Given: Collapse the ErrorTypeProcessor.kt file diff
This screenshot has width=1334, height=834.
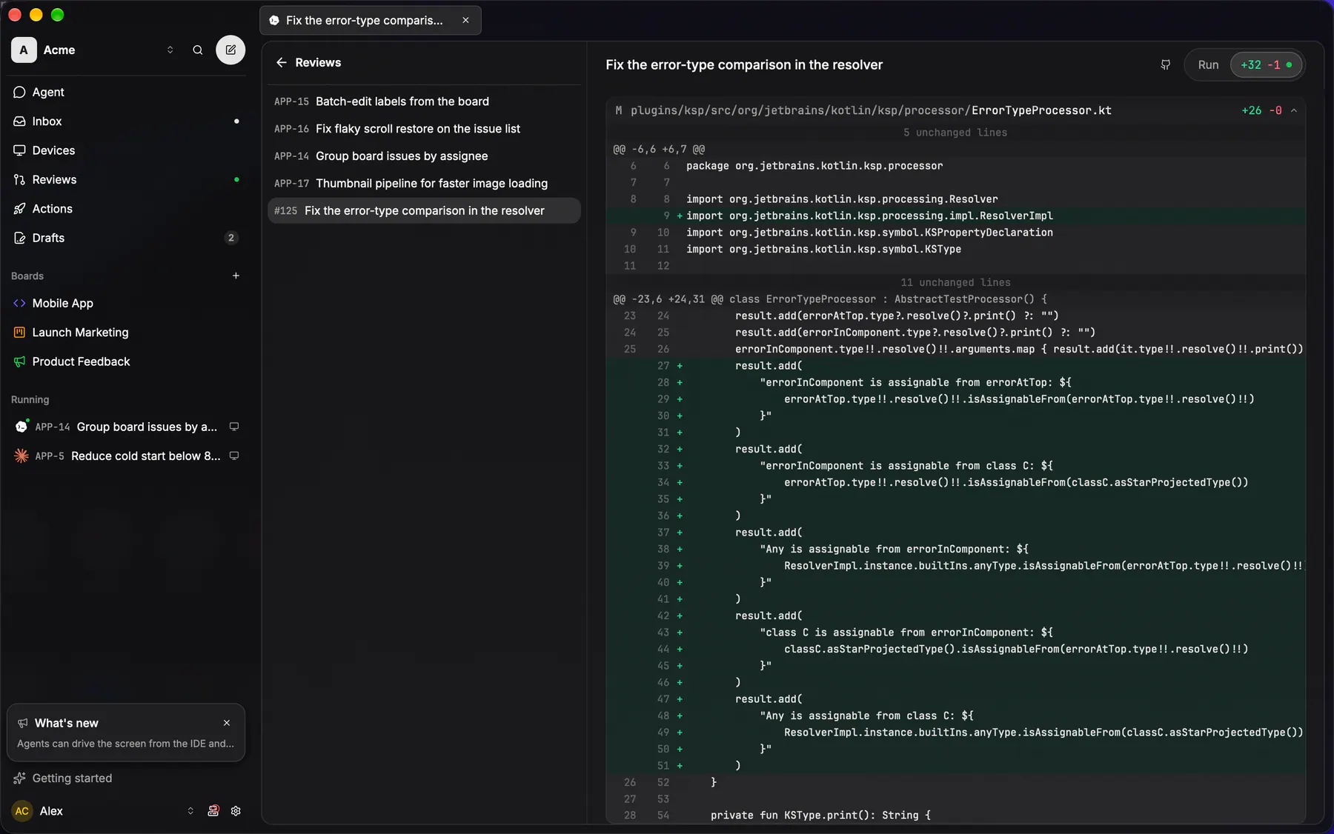Looking at the screenshot, I should click(1294, 110).
